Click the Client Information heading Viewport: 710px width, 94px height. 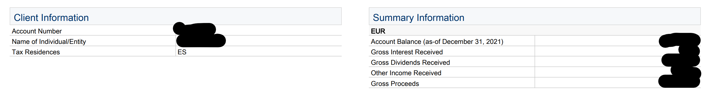[51, 17]
